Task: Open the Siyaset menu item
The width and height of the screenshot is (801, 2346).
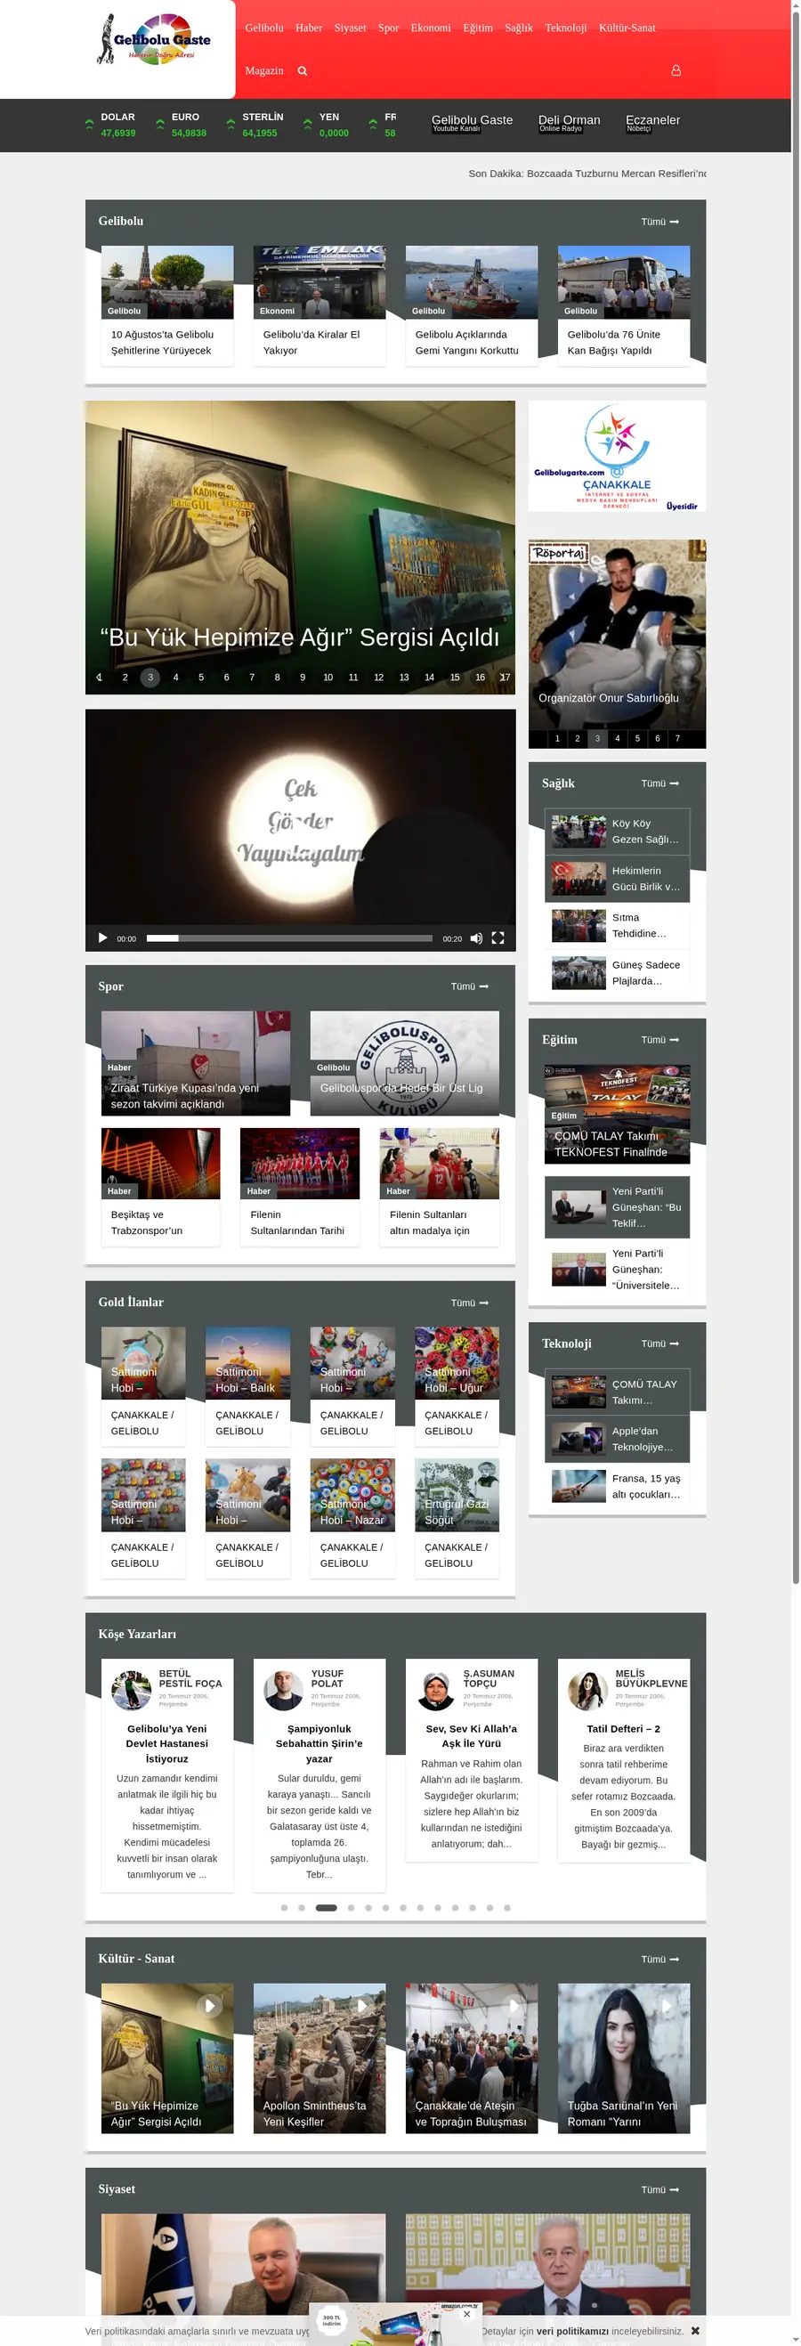Action: coord(351,28)
